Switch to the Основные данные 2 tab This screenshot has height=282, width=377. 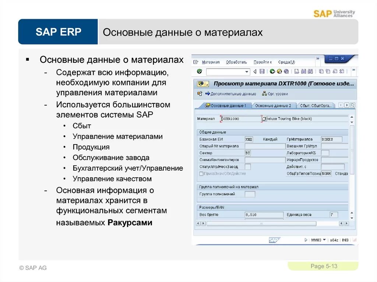coord(273,106)
